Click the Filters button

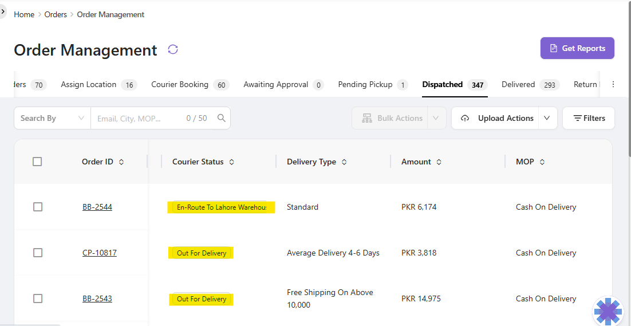(x=589, y=118)
